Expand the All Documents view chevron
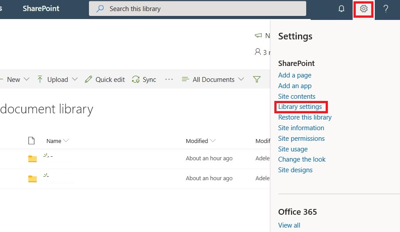Viewport: 400px width, 232px height. [241, 79]
